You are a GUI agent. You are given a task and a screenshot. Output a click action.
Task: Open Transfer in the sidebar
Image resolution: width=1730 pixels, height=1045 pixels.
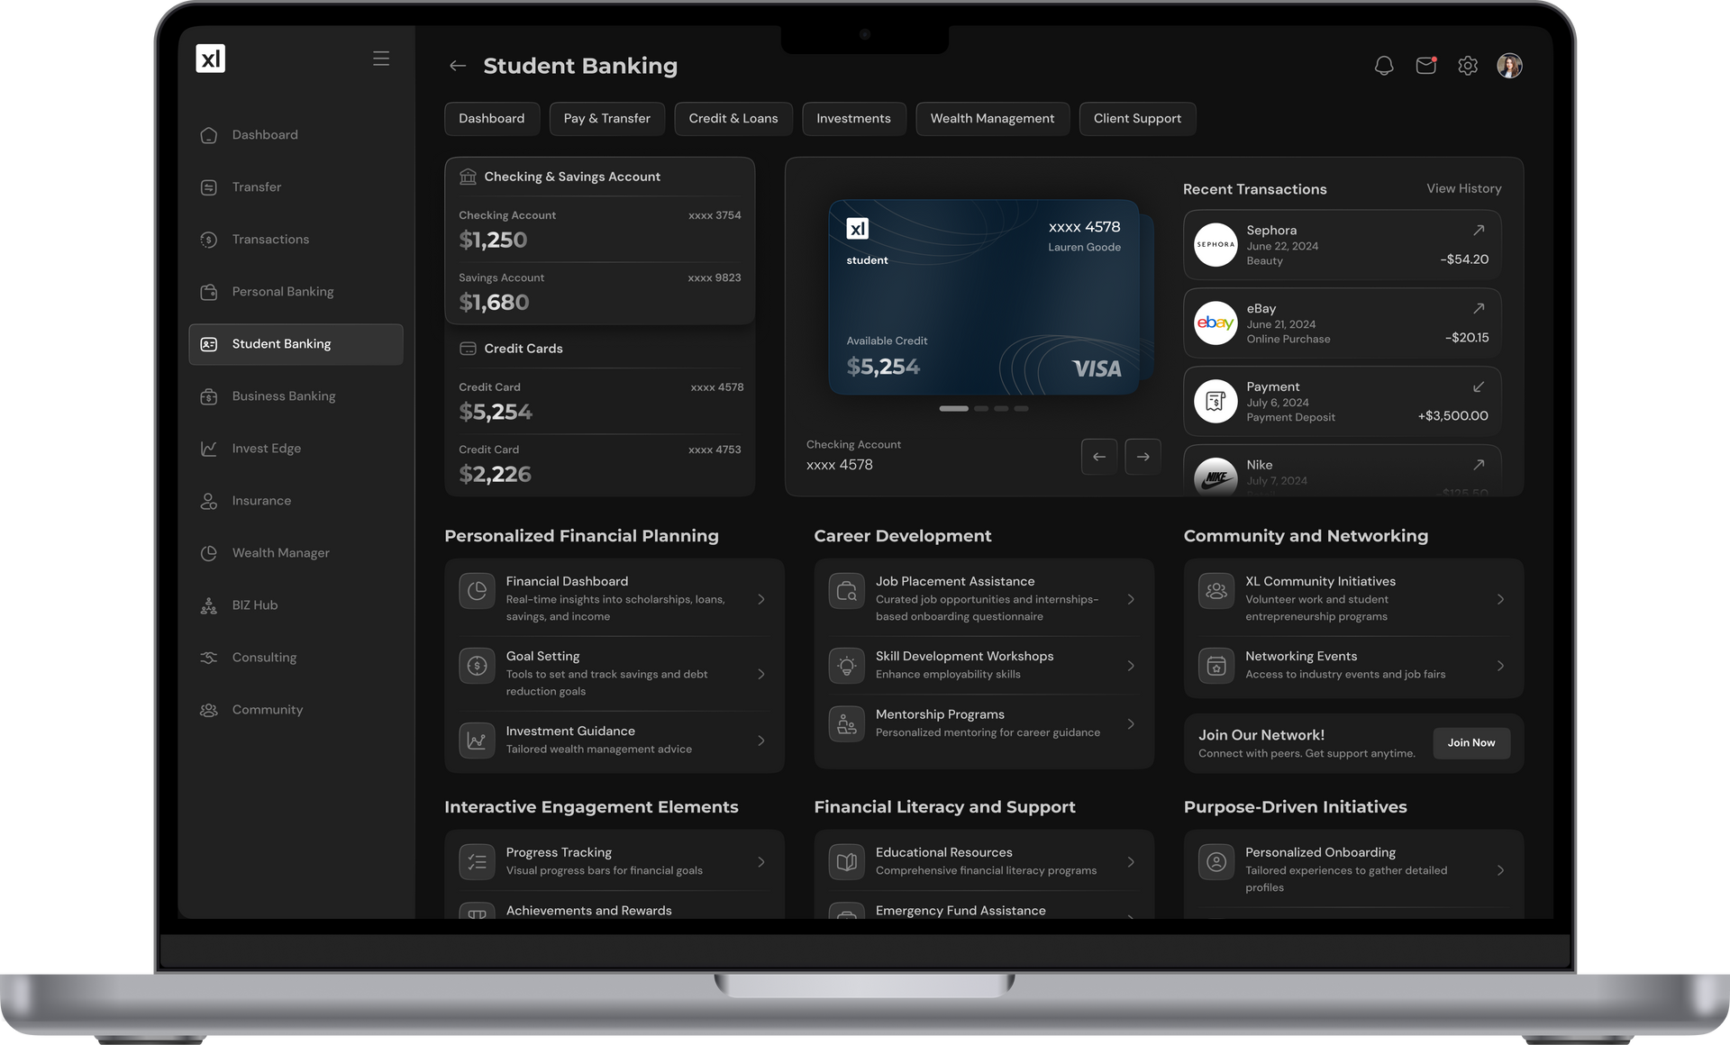coord(296,187)
